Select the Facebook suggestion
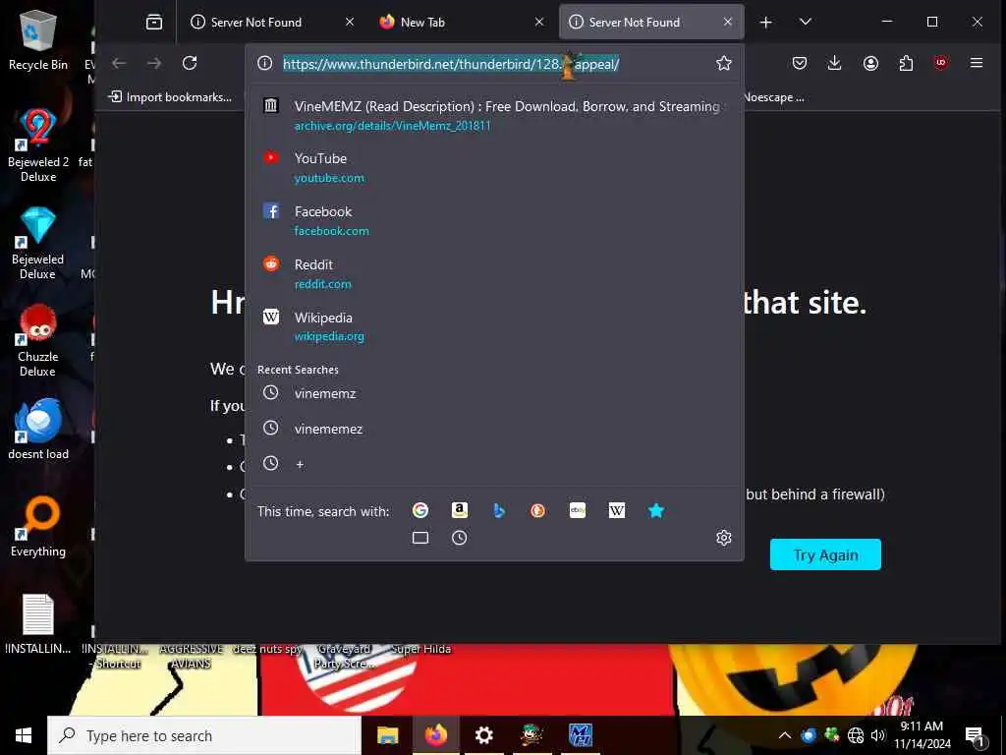 pyautogui.click(x=494, y=220)
